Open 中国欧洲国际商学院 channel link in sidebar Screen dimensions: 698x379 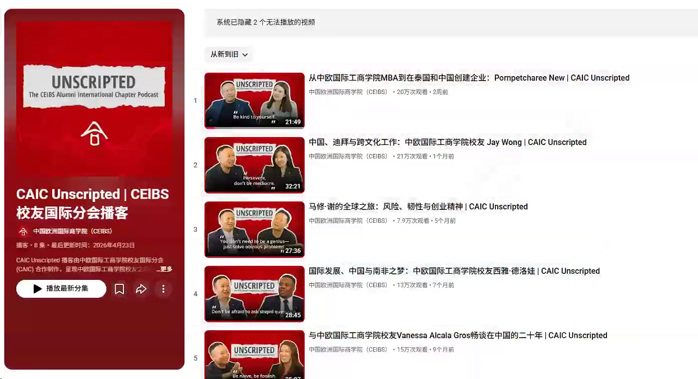coord(72,231)
